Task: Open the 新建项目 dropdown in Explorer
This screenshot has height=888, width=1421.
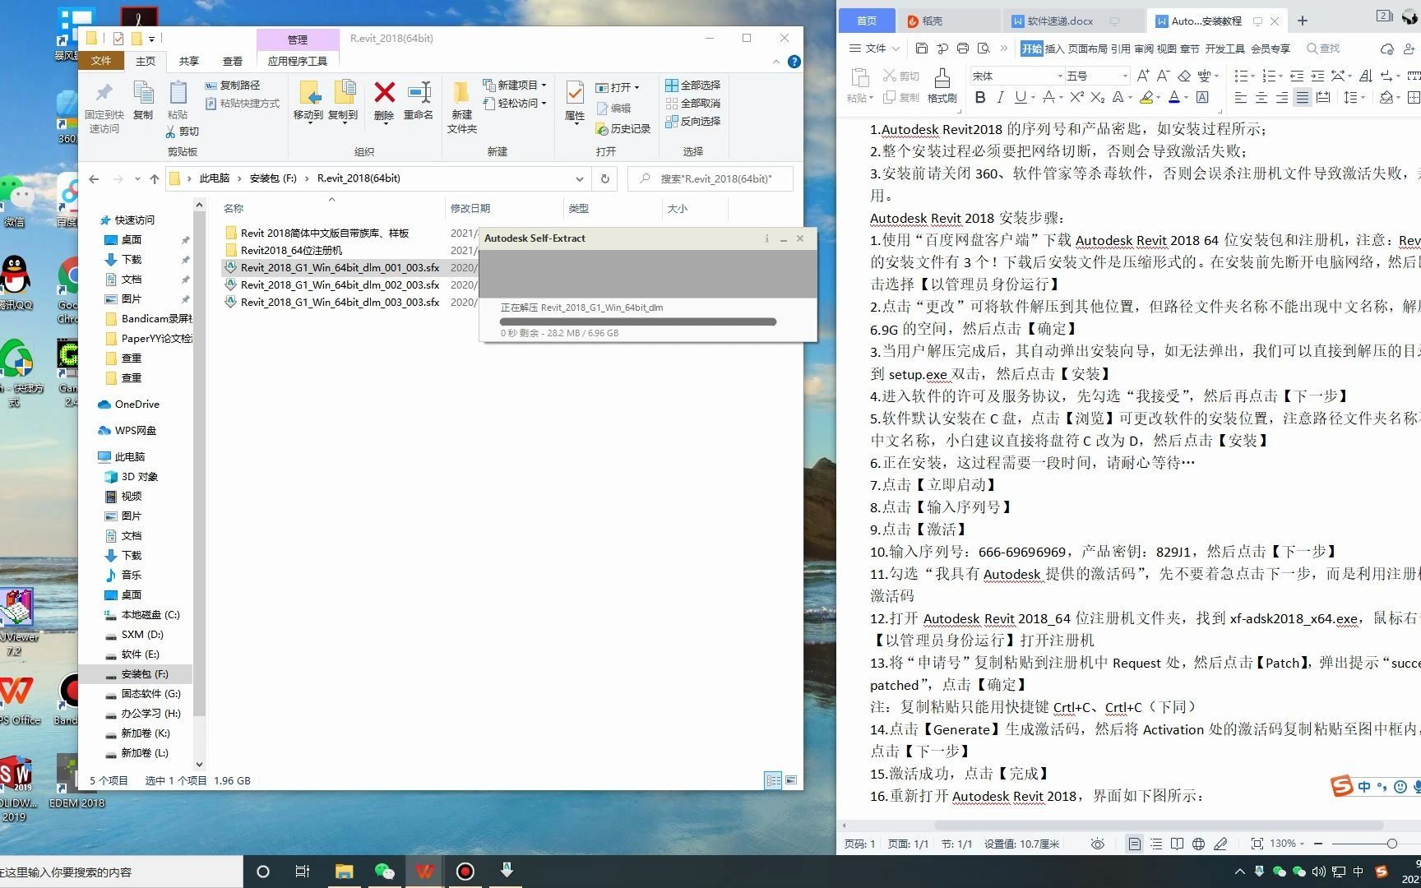Action: point(544,85)
